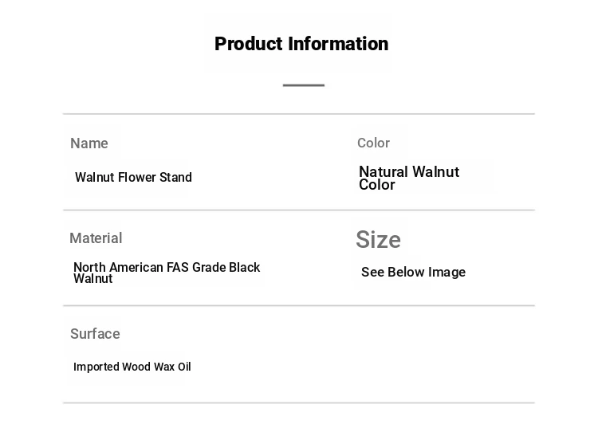Click Natural Walnut Color value

pos(409,178)
